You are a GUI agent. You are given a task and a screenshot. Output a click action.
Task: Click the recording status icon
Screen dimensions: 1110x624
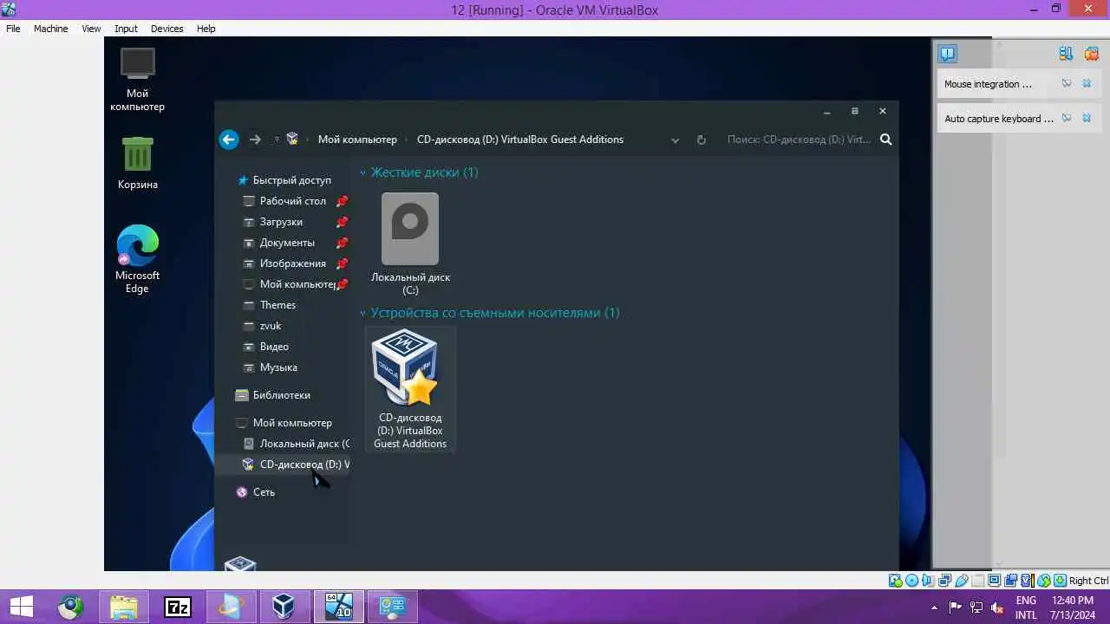pos(1010,581)
